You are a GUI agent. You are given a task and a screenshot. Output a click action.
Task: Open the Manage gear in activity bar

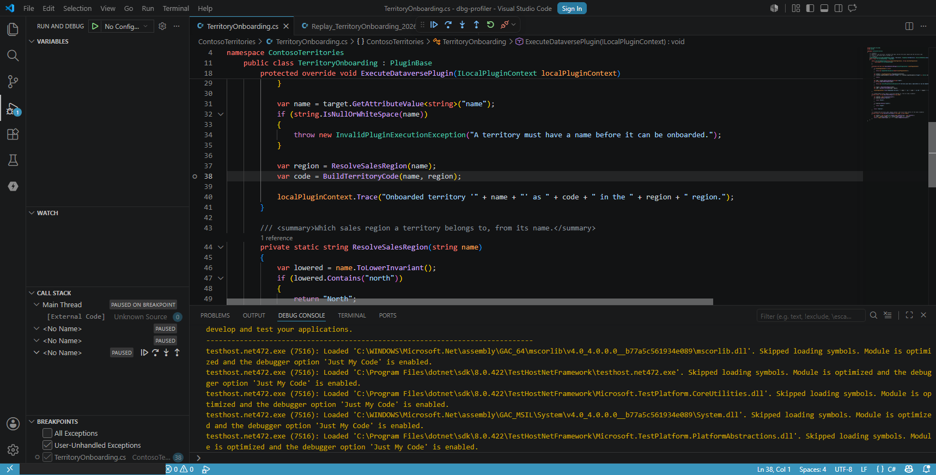click(13, 450)
